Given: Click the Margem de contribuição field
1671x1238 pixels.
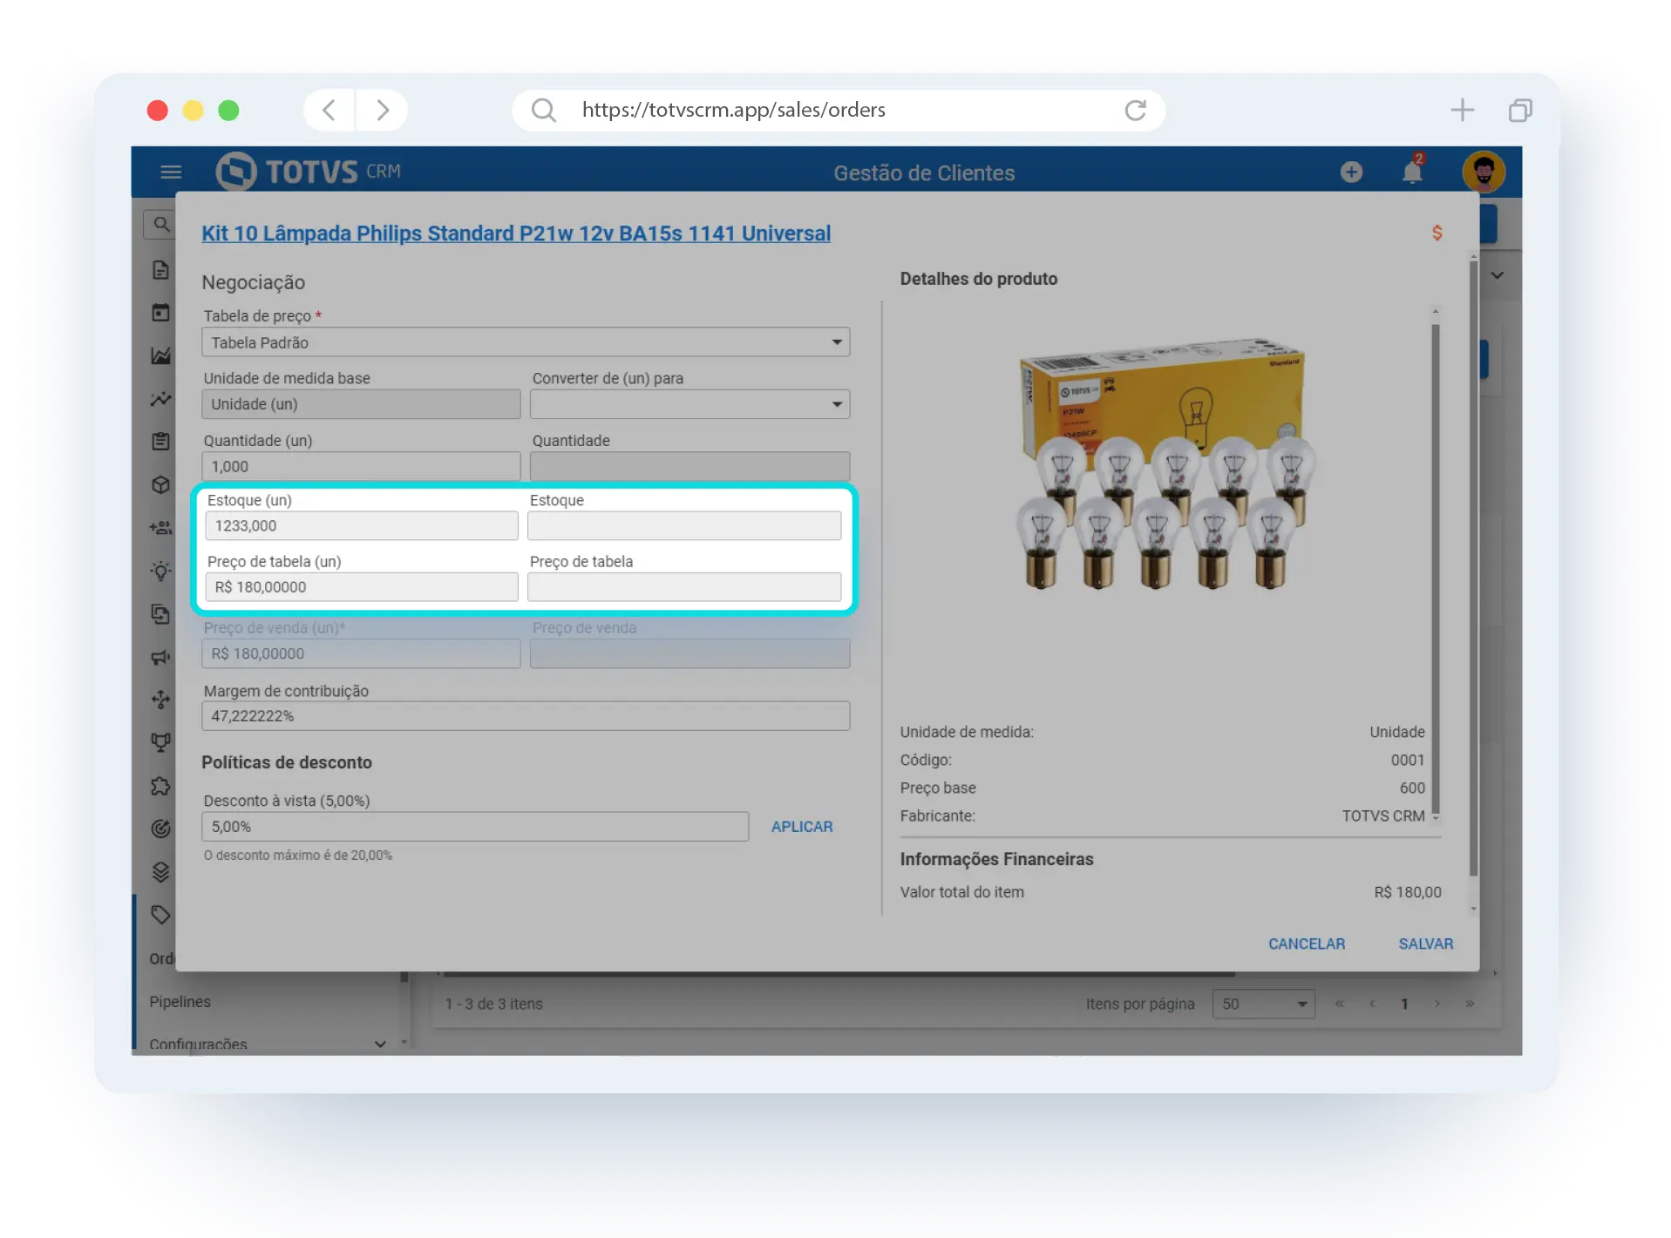Looking at the screenshot, I should (x=526, y=716).
